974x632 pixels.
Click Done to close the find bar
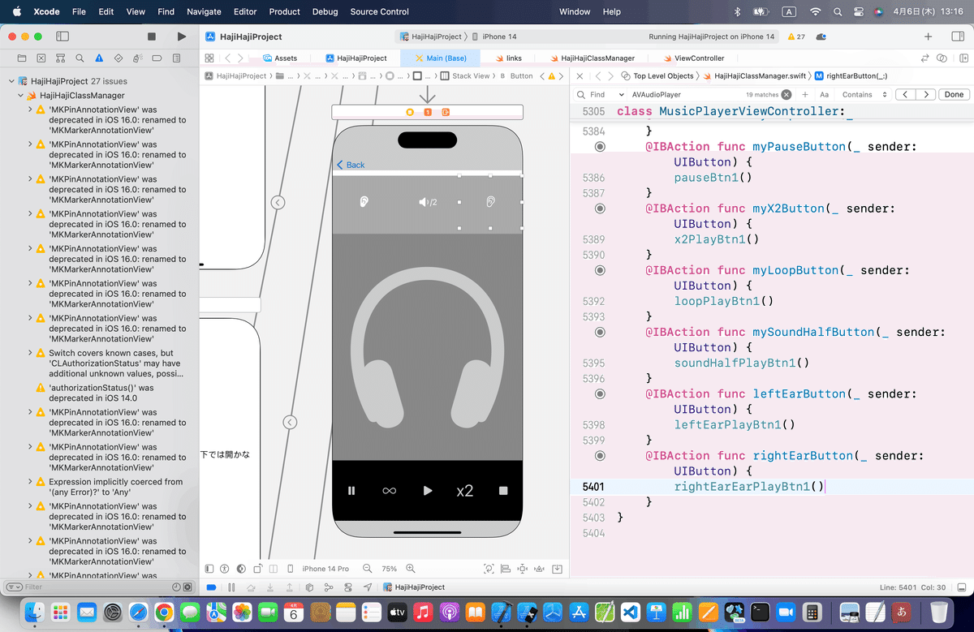955,95
